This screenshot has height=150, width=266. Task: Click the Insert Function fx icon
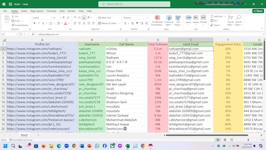(x=33, y=34)
